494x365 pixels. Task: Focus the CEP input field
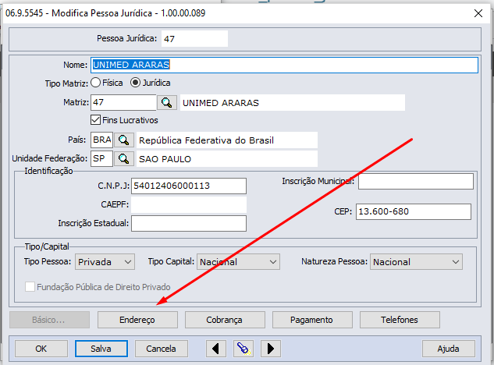click(x=414, y=211)
